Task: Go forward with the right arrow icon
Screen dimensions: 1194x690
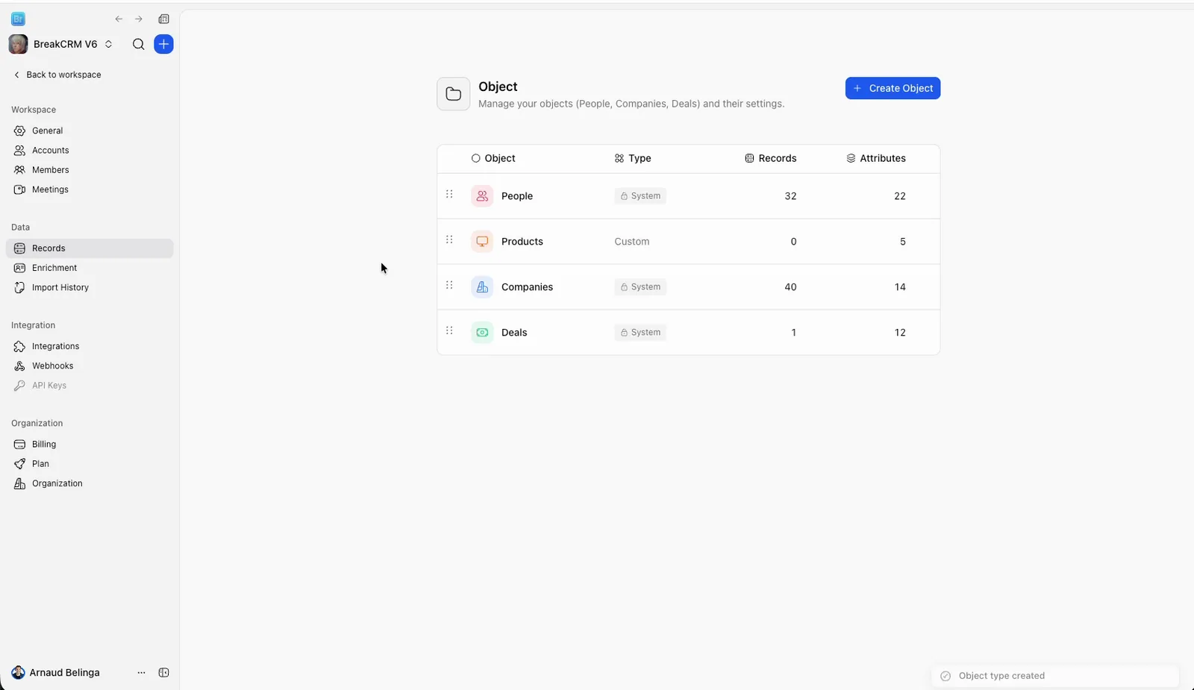Action: tap(139, 19)
